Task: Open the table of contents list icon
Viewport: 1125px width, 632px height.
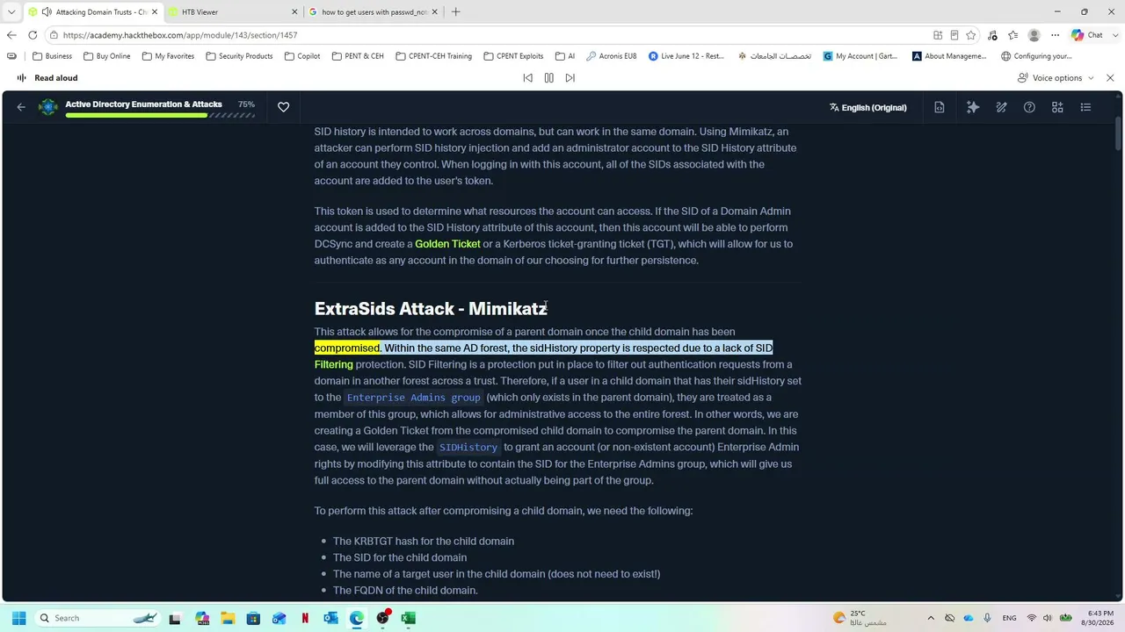Action: click(x=1085, y=107)
